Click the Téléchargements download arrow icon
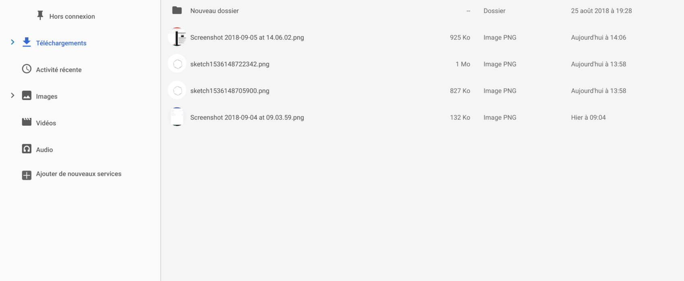This screenshot has width=684, height=281. pyautogui.click(x=27, y=42)
